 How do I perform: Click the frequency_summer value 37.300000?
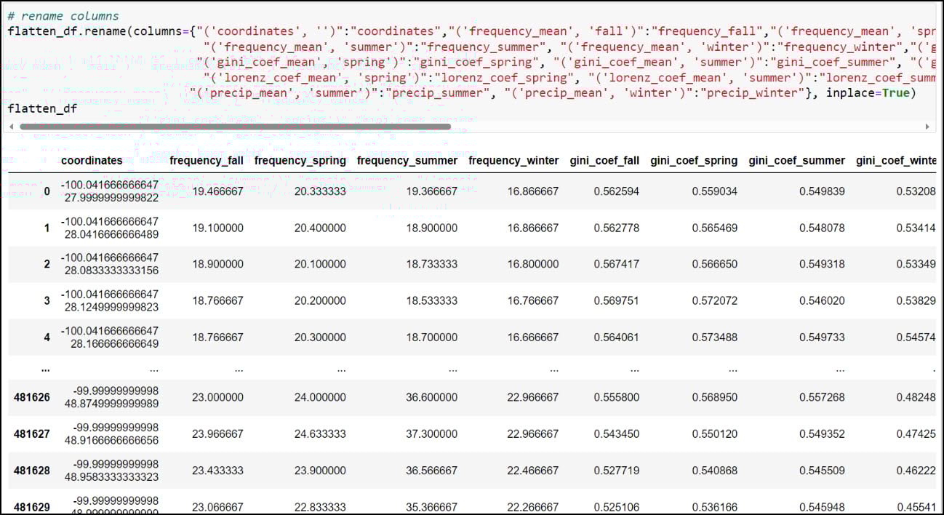(x=431, y=434)
